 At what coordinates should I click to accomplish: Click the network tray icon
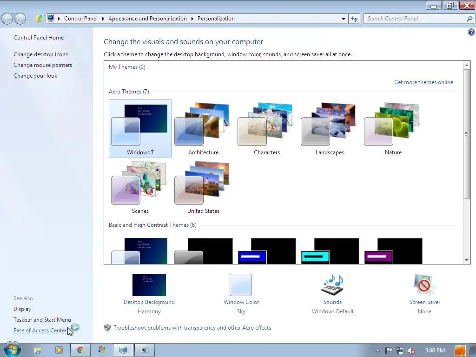click(400, 350)
